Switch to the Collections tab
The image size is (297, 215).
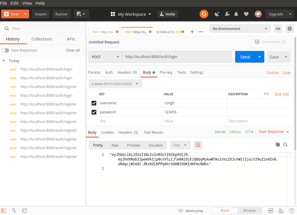(x=42, y=39)
